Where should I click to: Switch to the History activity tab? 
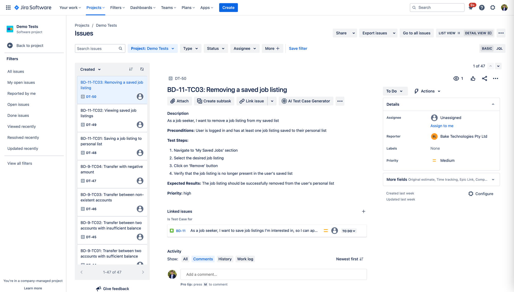(x=225, y=259)
